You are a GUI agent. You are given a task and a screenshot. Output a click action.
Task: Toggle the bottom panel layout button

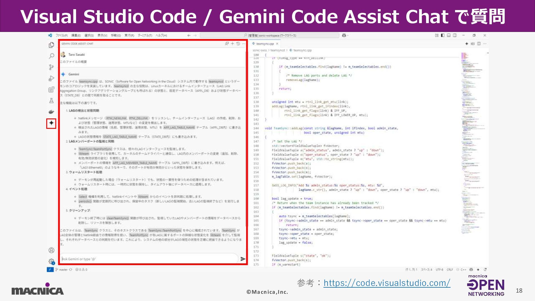click(449, 35)
